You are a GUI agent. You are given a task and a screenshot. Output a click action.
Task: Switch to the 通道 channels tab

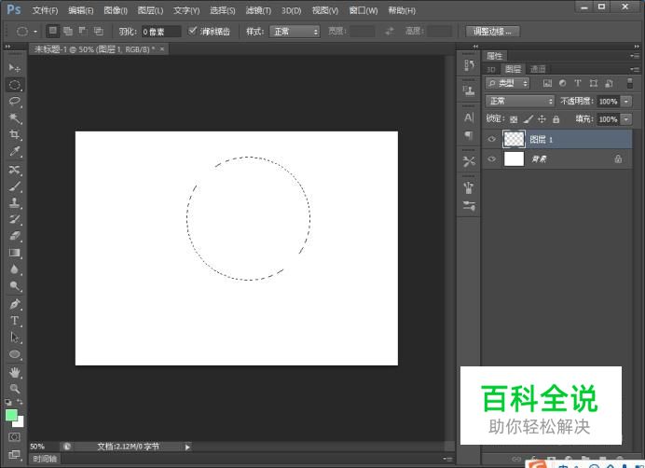(538, 69)
